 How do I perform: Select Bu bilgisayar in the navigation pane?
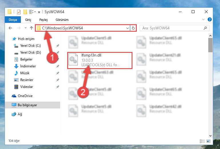click(x=33, y=105)
